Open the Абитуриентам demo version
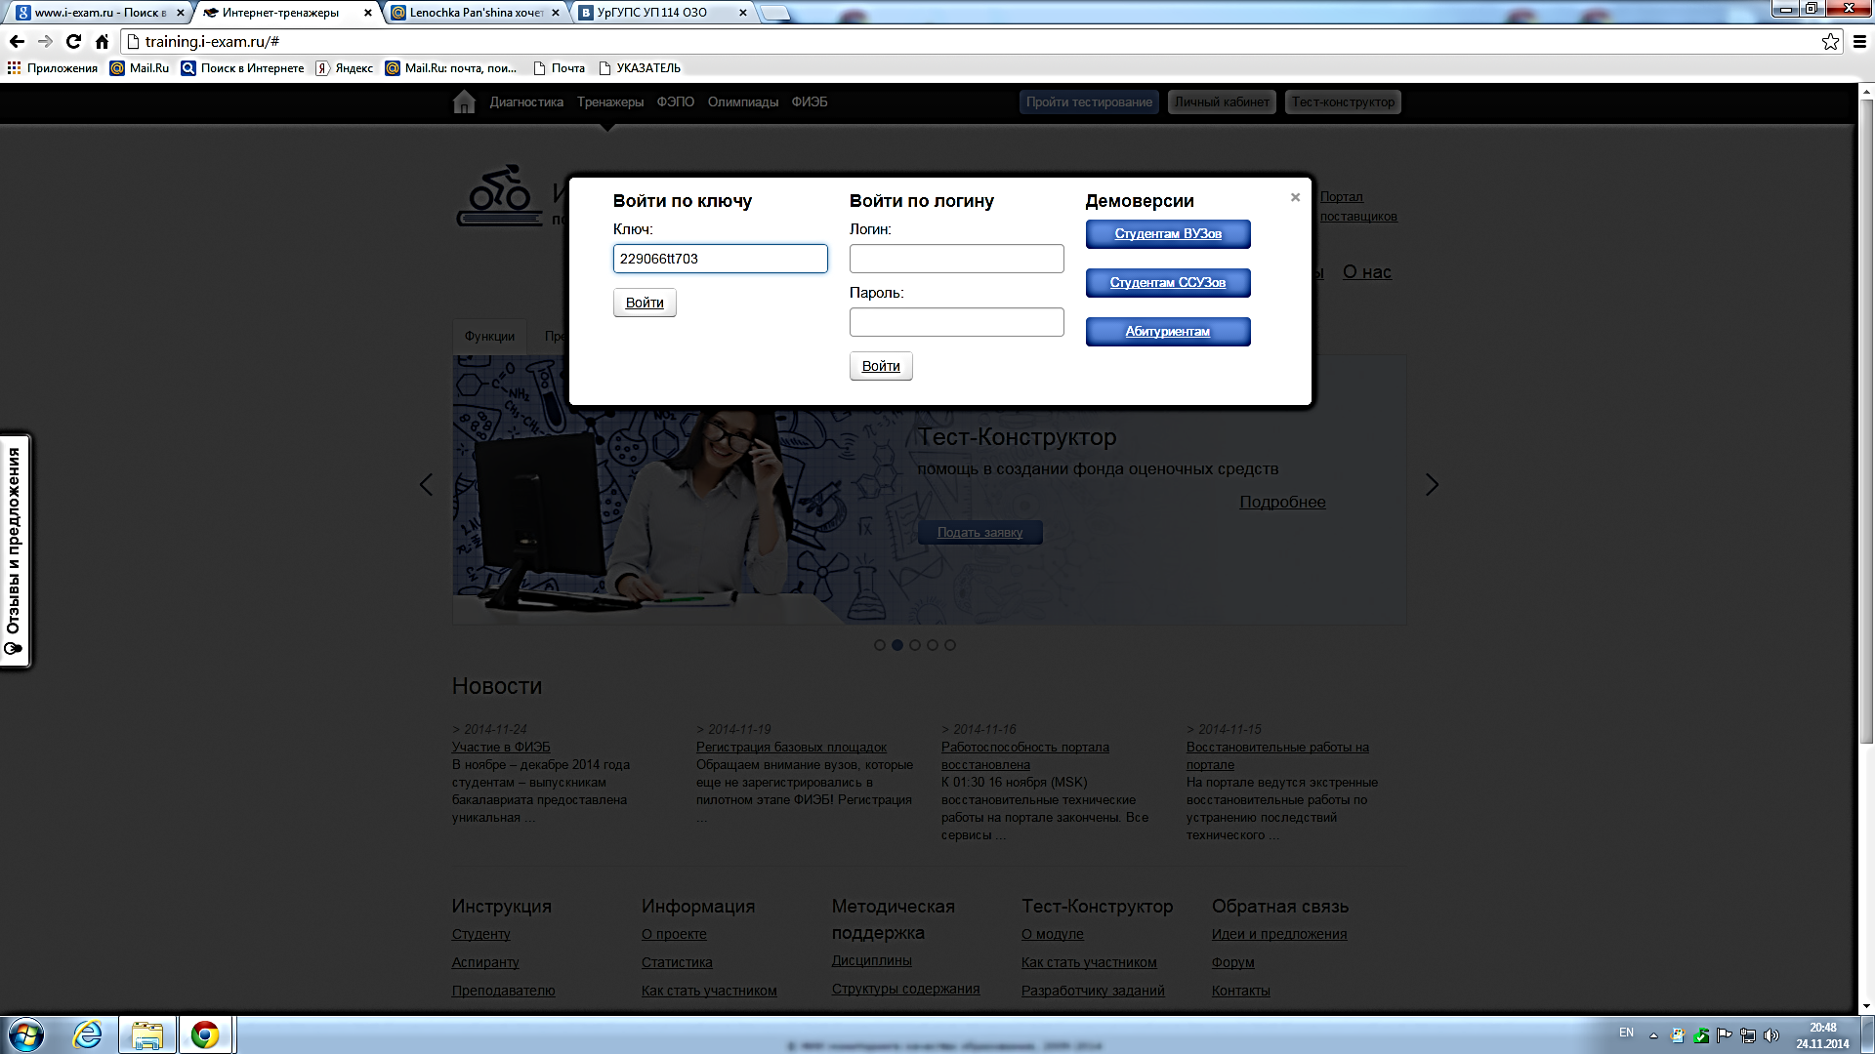1875x1054 pixels. click(1168, 332)
